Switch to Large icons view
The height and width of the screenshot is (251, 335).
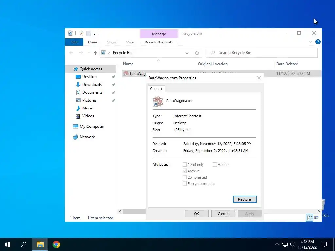[x=317, y=217]
